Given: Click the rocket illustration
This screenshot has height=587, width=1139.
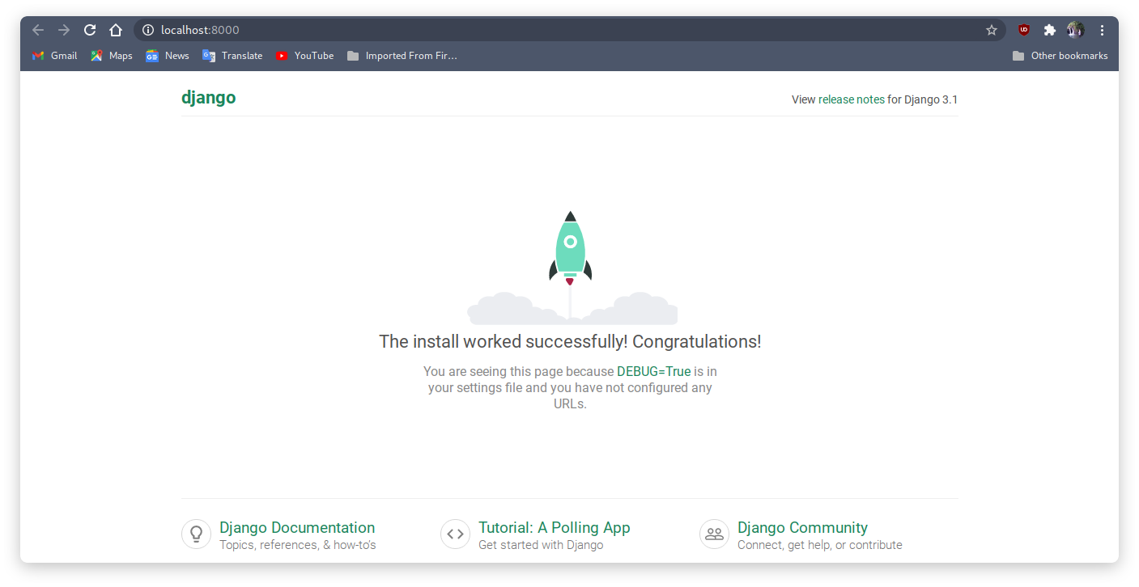Looking at the screenshot, I should click(x=571, y=267).
